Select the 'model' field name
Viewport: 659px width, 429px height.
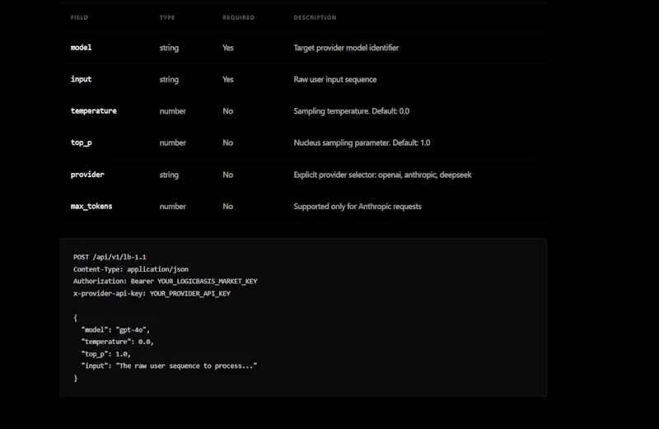click(81, 48)
